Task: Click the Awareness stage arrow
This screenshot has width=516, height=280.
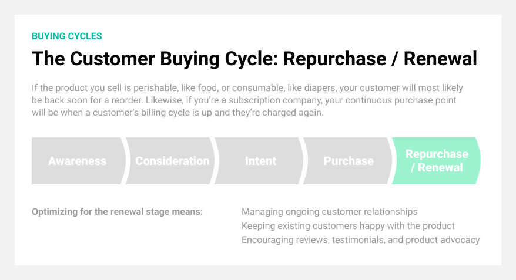Action: (x=77, y=161)
